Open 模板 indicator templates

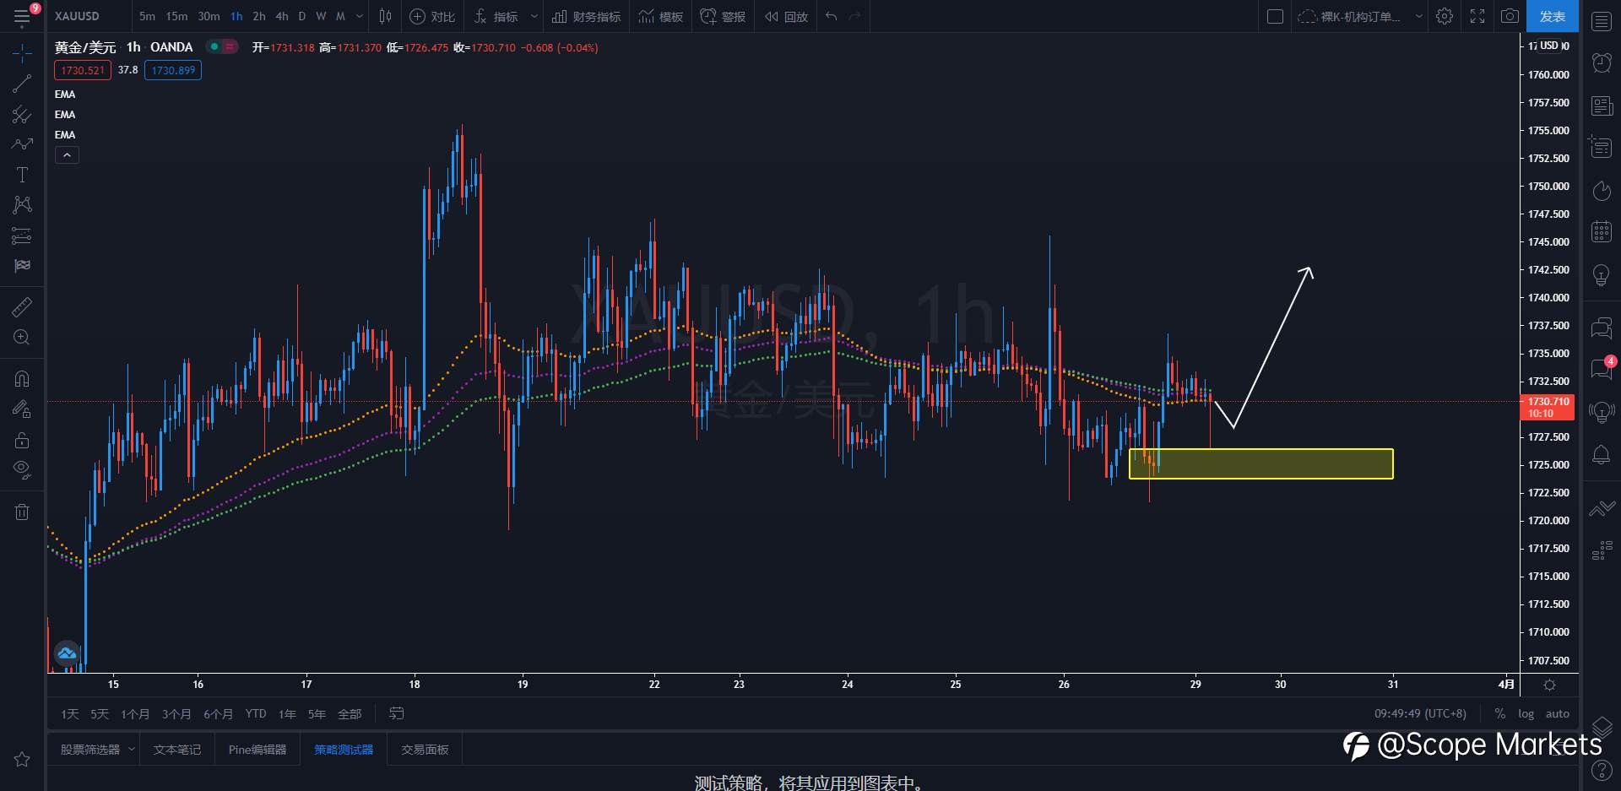click(661, 16)
